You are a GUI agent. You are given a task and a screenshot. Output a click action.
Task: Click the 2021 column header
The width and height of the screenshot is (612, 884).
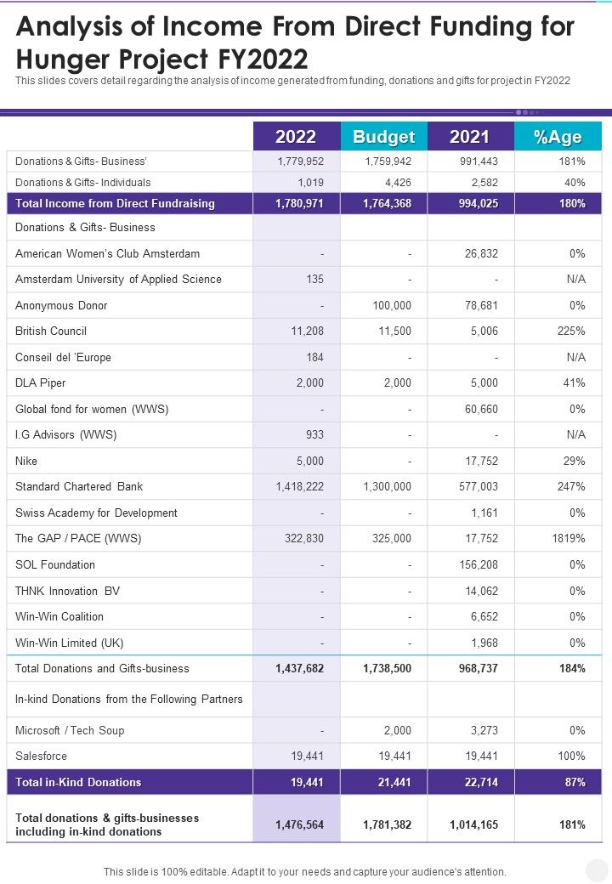pos(471,136)
